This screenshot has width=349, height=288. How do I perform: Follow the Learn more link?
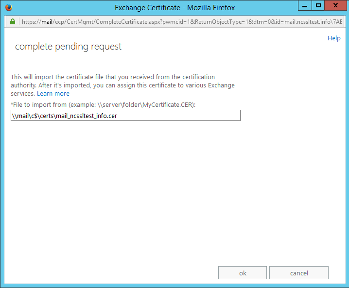coord(53,94)
